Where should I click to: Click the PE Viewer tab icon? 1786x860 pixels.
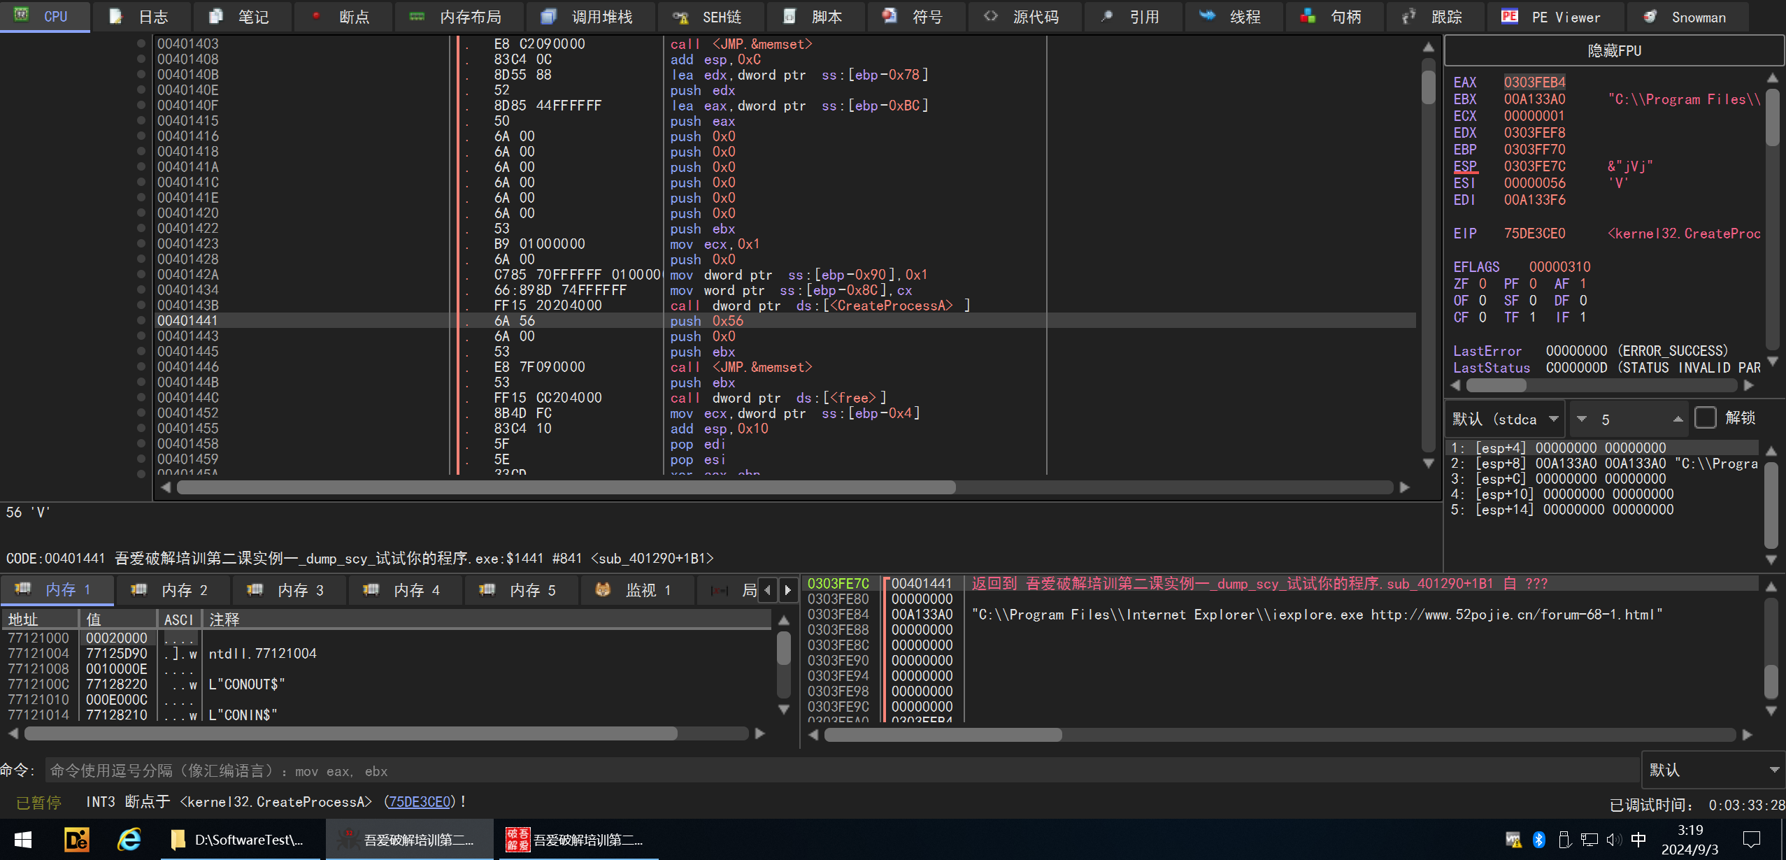(1510, 16)
